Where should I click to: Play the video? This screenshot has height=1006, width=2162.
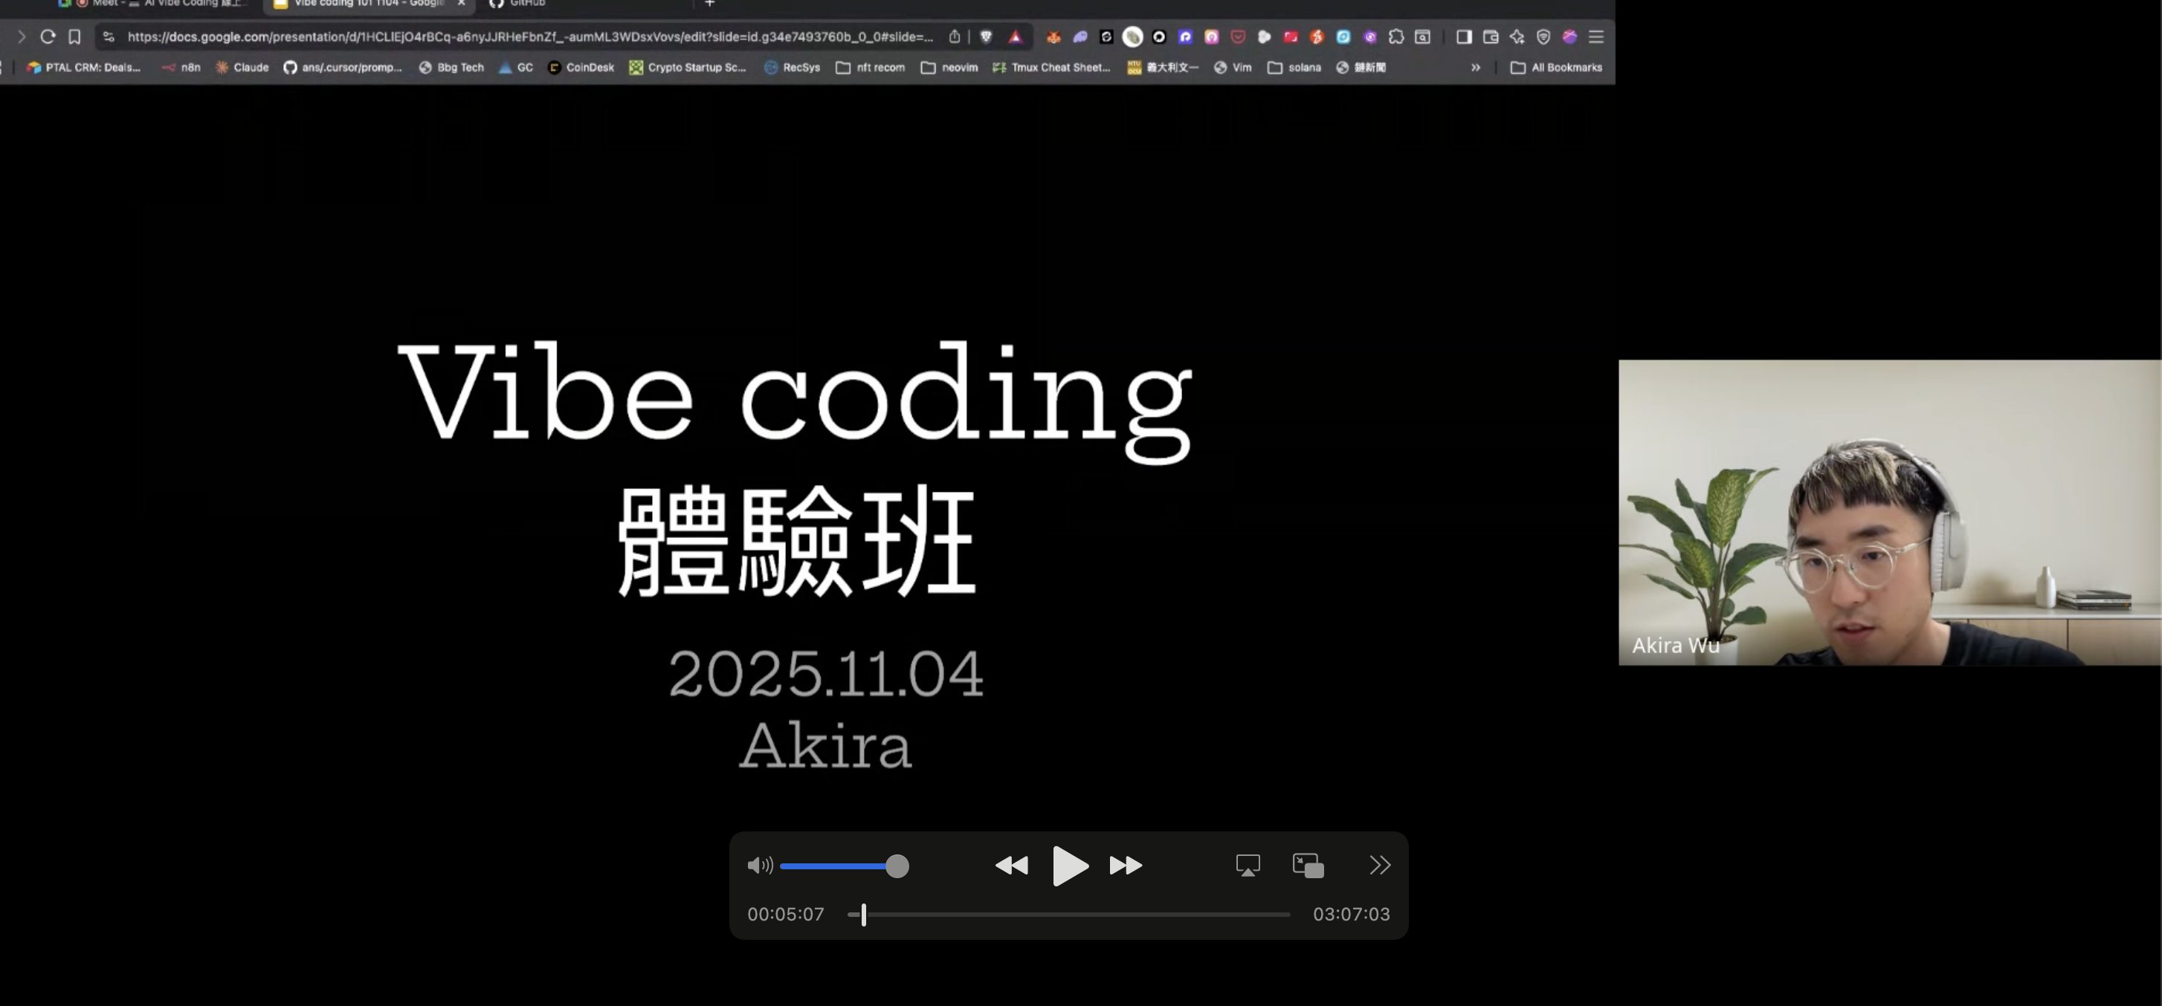point(1070,865)
